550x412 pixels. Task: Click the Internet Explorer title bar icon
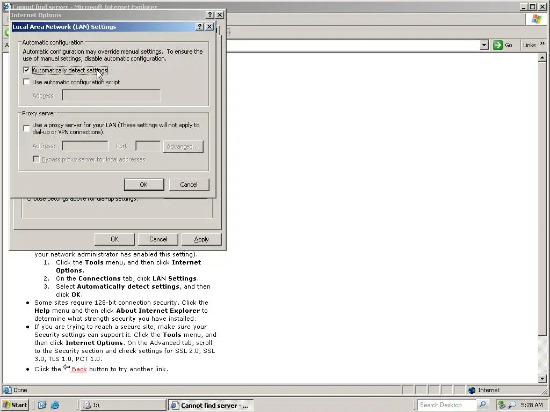tap(6, 6)
